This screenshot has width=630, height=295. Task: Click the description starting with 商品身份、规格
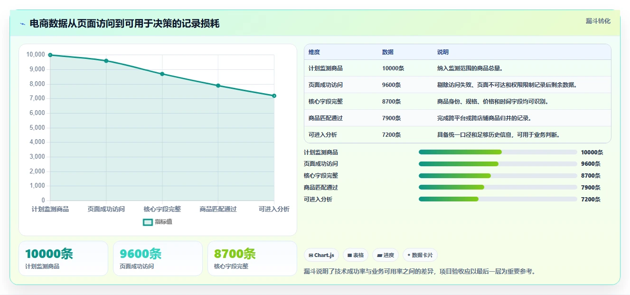493,102
